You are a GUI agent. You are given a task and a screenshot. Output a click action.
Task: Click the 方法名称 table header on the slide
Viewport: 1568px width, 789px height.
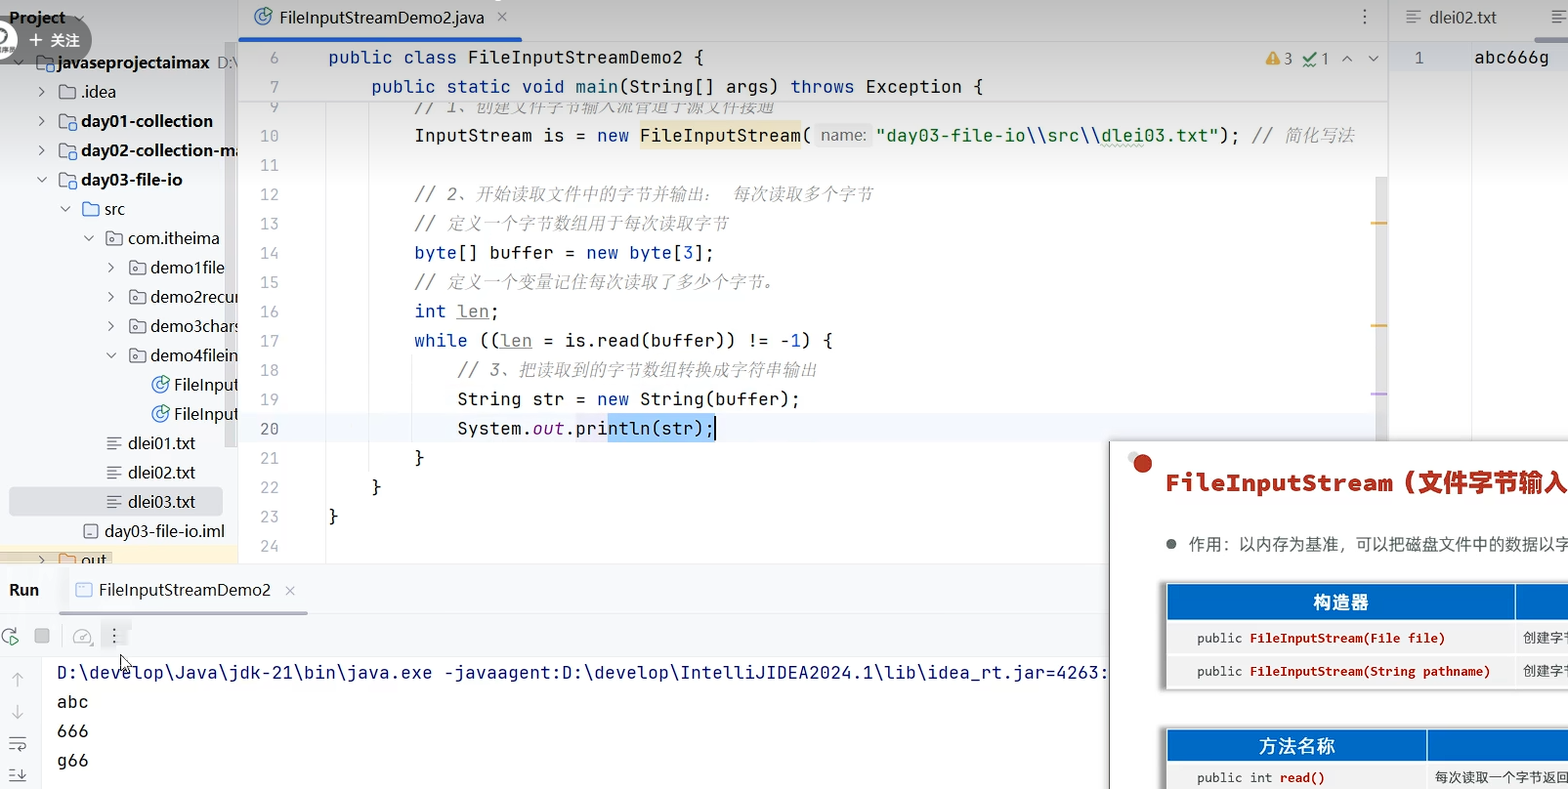tap(1296, 746)
